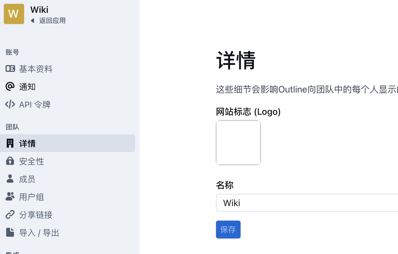Click the 安全性 padlock icon

pos(10,161)
